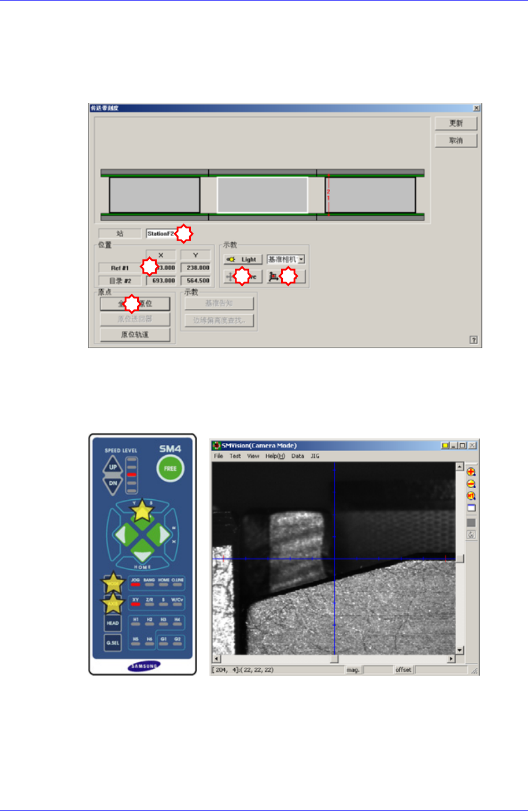Open the JIG menu in SMVision
This screenshot has width=528, height=811.
(315, 456)
